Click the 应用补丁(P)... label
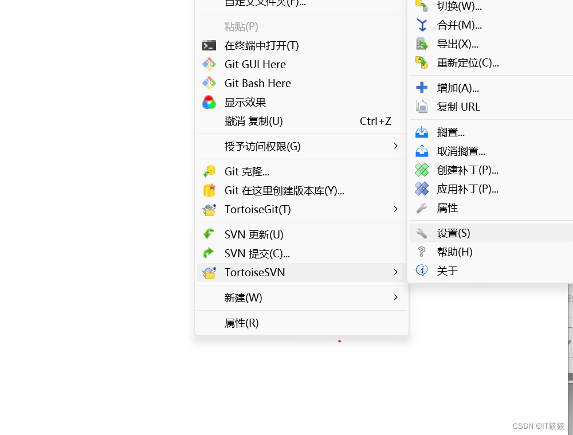Viewport: 573px width, 435px height. click(x=468, y=189)
